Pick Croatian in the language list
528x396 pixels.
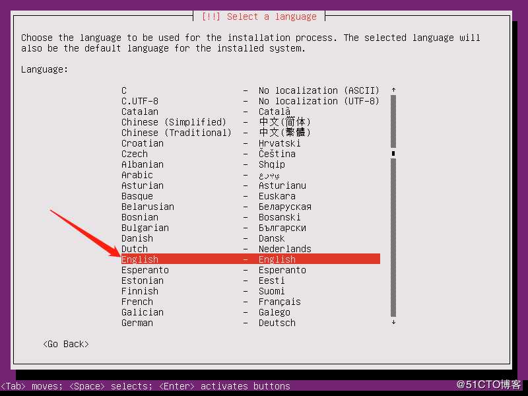251,143
